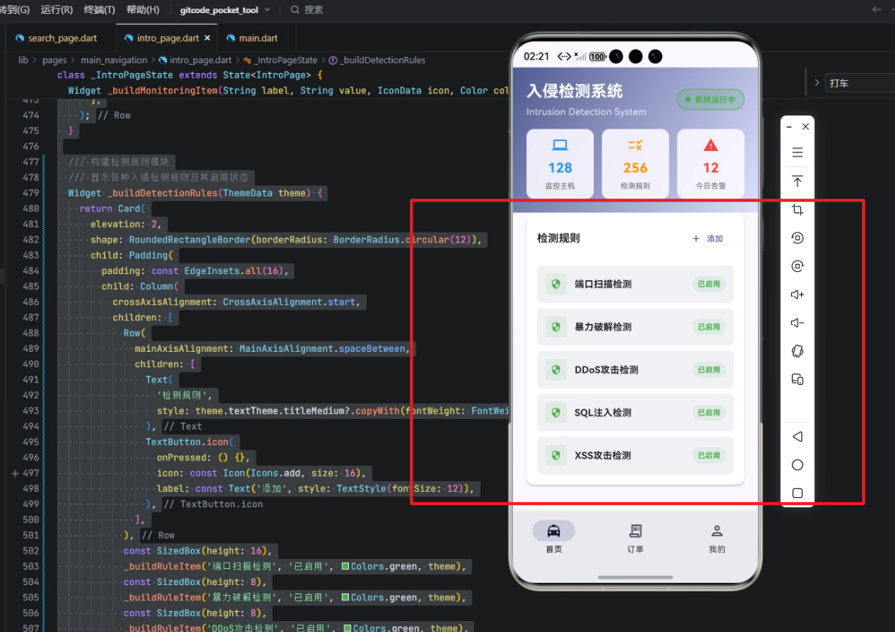
Task: Tap the shield icon of SQL注入检测
Action: tap(555, 413)
